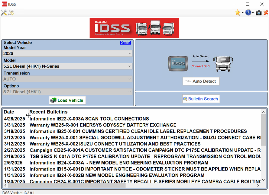The image size is (269, 195).
Task: Click the Isuzu IDSS banner logo
Action: pyautogui.click(x=134, y=28)
